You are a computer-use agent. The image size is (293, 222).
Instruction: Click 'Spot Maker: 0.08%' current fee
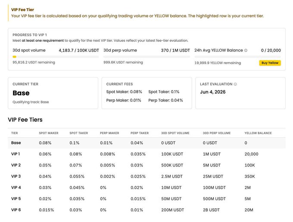(x=124, y=92)
